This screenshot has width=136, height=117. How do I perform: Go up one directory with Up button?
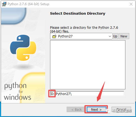(115, 36)
